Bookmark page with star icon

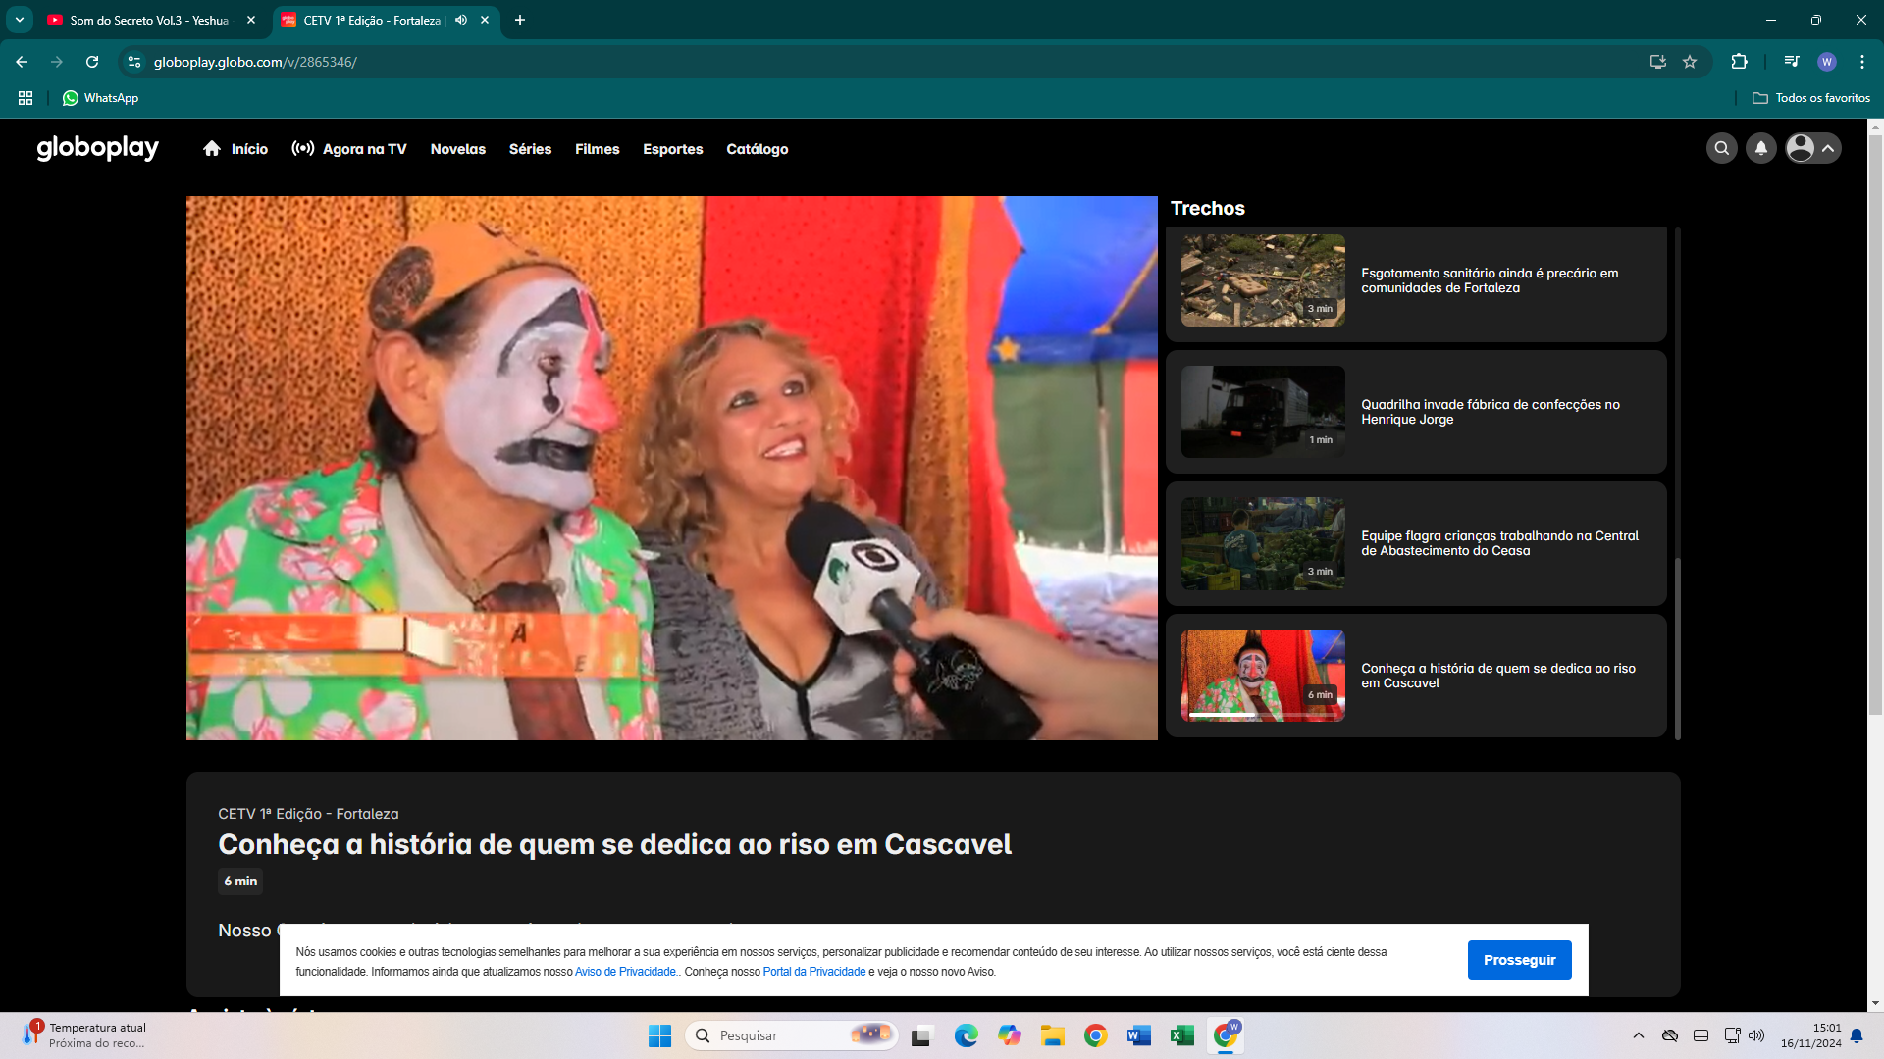pos(1690,62)
